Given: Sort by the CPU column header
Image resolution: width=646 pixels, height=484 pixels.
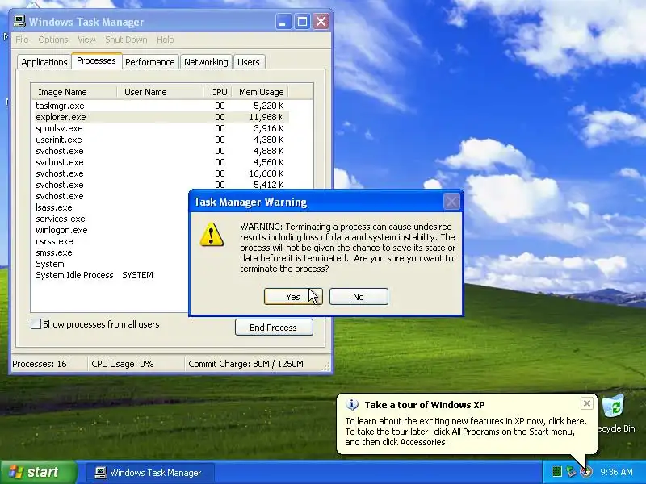Looking at the screenshot, I should click(218, 92).
